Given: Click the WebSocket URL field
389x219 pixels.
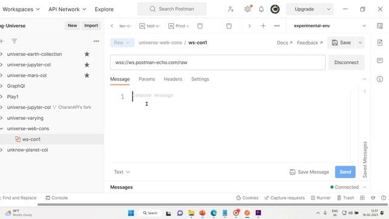Looking at the screenshot, I should click(x=218, y=63).
